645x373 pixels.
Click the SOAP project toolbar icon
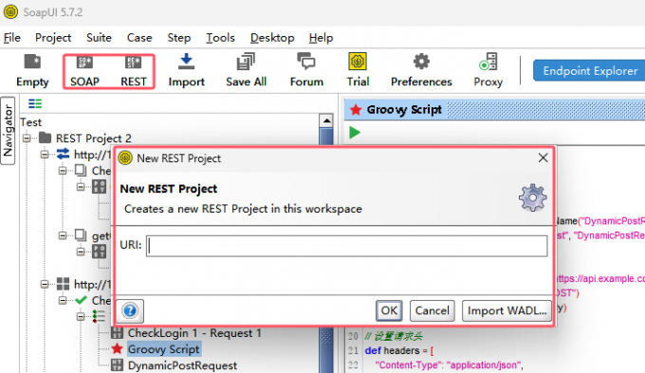tap(84, 63)
